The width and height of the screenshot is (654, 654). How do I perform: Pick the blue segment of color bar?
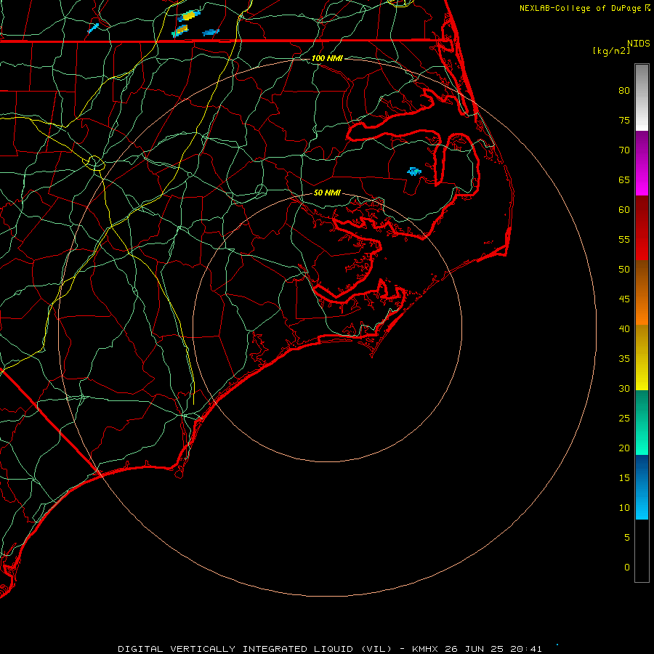[x=642, y=487]
